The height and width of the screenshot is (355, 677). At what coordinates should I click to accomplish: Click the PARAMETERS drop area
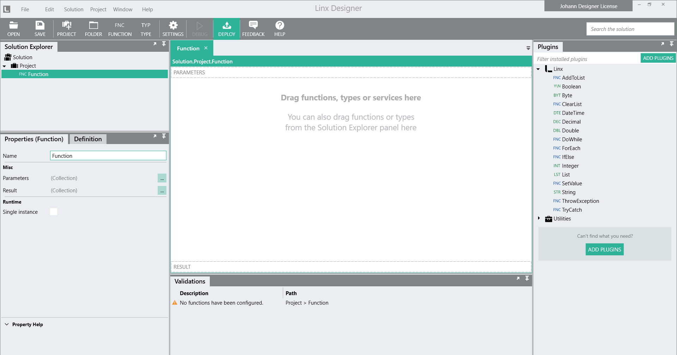[x=351, y=72]
